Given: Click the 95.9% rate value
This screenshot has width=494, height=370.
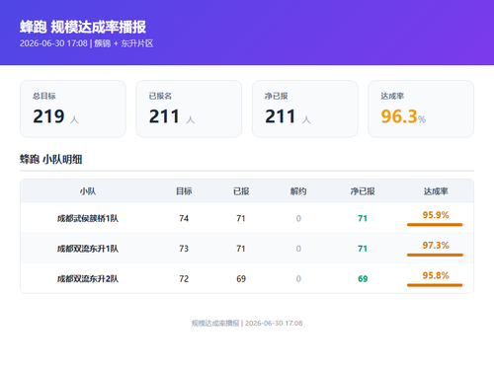Looking at the screenshot, I should (x=436, y=215).
